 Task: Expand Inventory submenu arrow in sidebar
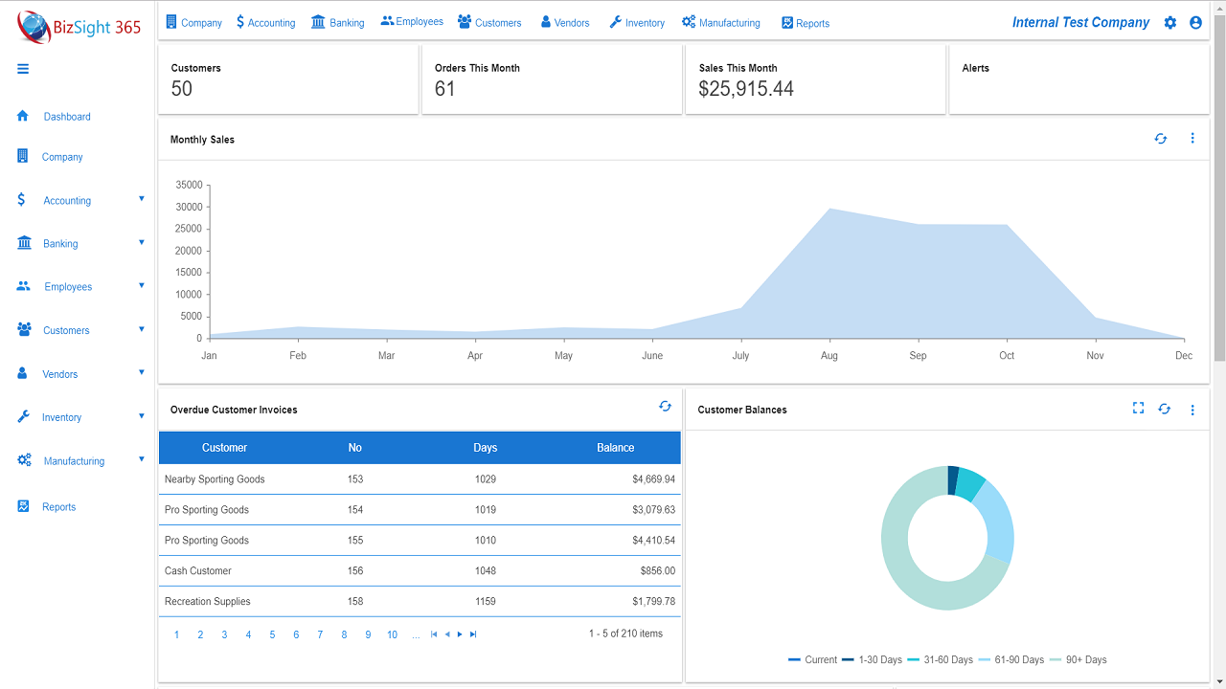point(142,416)
